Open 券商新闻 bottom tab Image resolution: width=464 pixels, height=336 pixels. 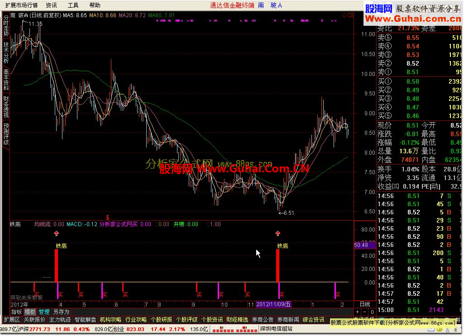click(x=288, y=320)
